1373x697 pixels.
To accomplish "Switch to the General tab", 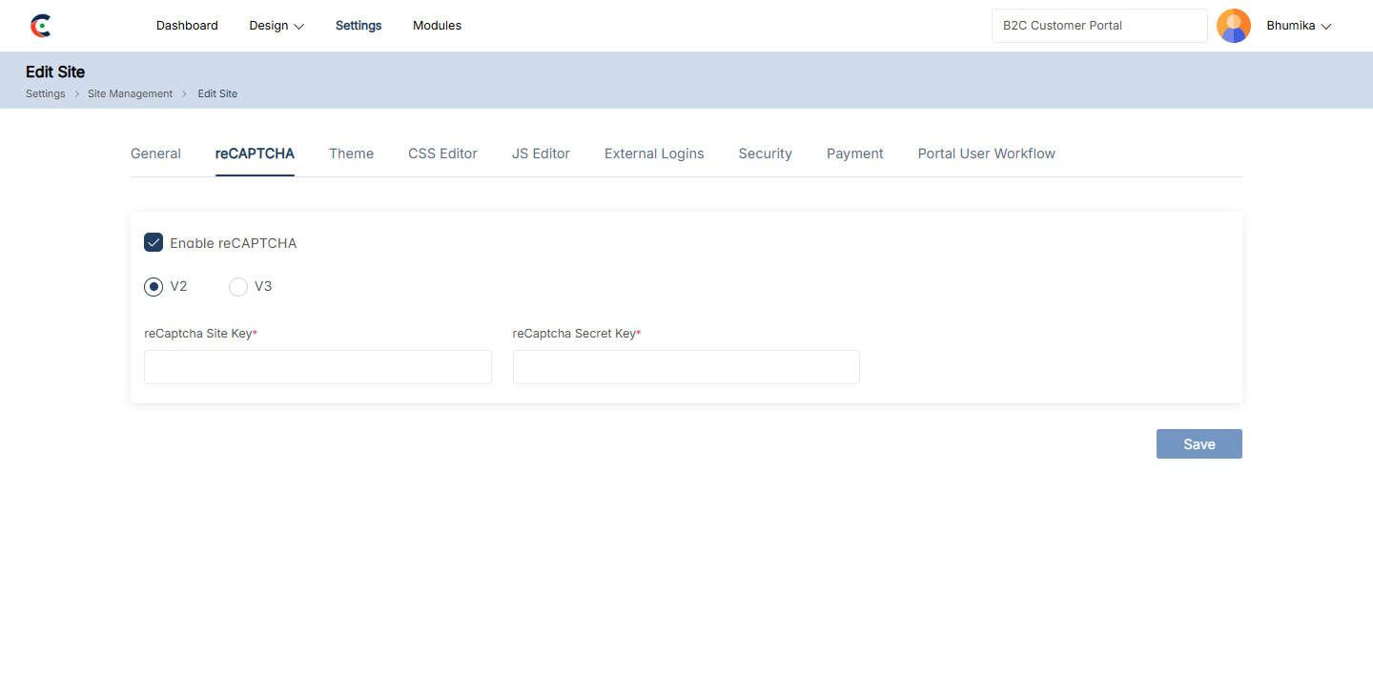I will (x=155, y=154).
